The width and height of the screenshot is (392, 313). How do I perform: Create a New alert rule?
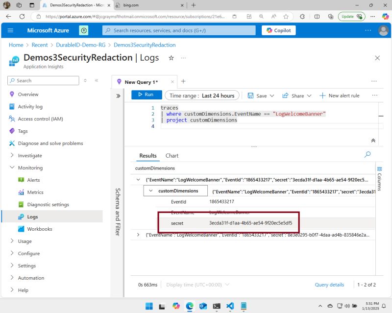[x=340, y=96]
